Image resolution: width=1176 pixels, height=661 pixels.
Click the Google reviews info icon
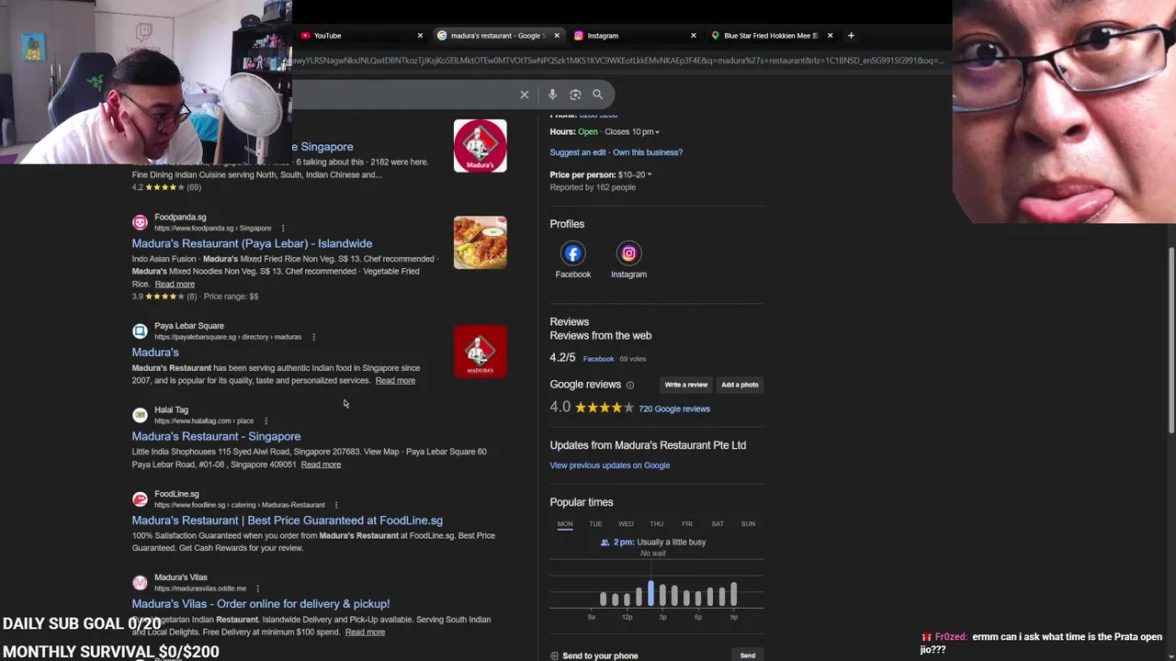click(629, 385)
